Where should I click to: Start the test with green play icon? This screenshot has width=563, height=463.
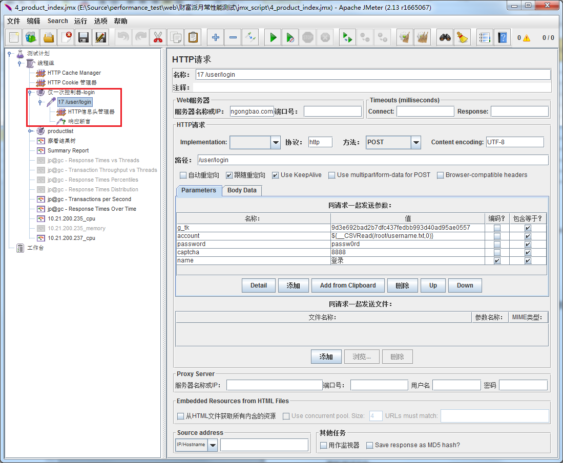[273, 37]
